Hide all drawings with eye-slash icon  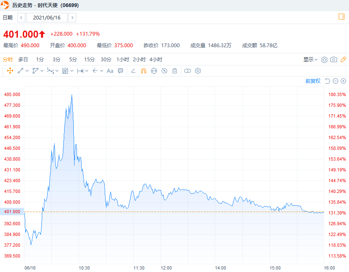pos(164,71)
